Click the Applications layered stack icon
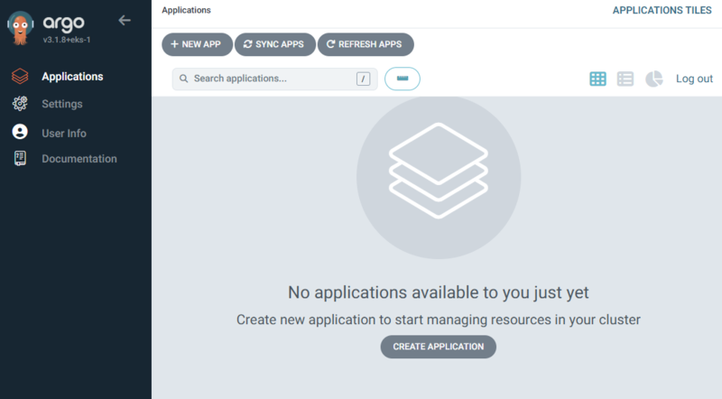 point(20,77)
